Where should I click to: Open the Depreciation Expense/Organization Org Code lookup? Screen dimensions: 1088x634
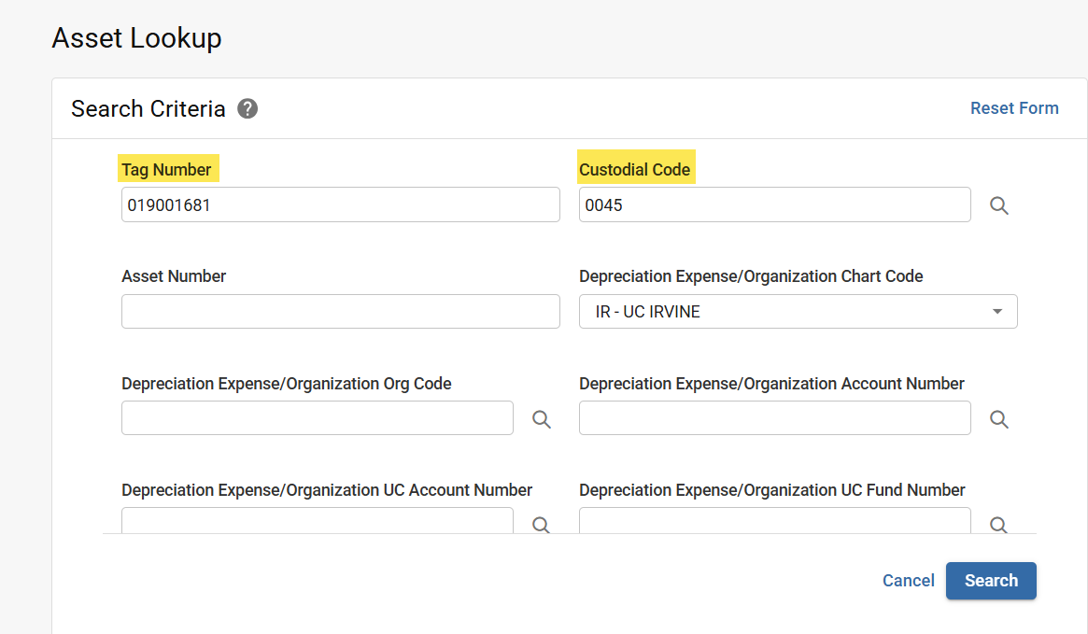(541, 418)
